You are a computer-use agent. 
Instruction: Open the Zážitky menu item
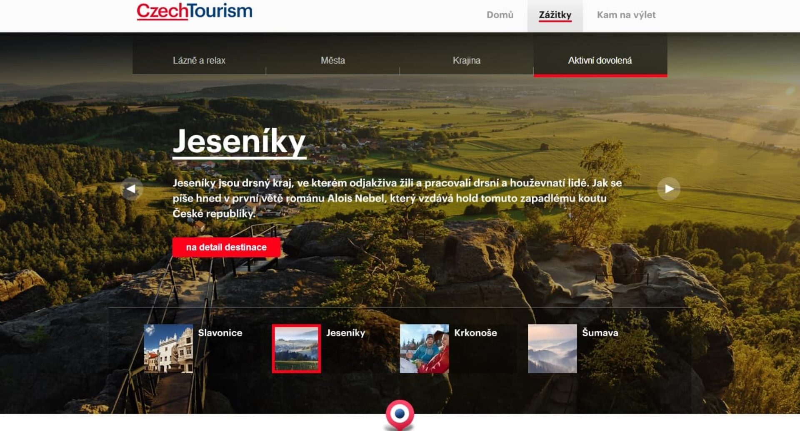click(x=555, y=15)
